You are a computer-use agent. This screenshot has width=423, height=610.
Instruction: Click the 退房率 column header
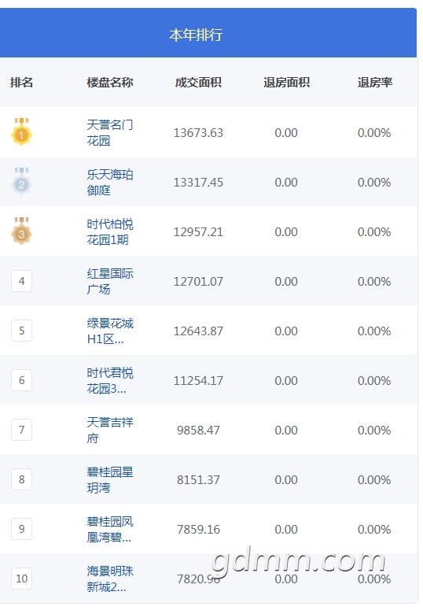pyautogui.click(x=375, y=83)
